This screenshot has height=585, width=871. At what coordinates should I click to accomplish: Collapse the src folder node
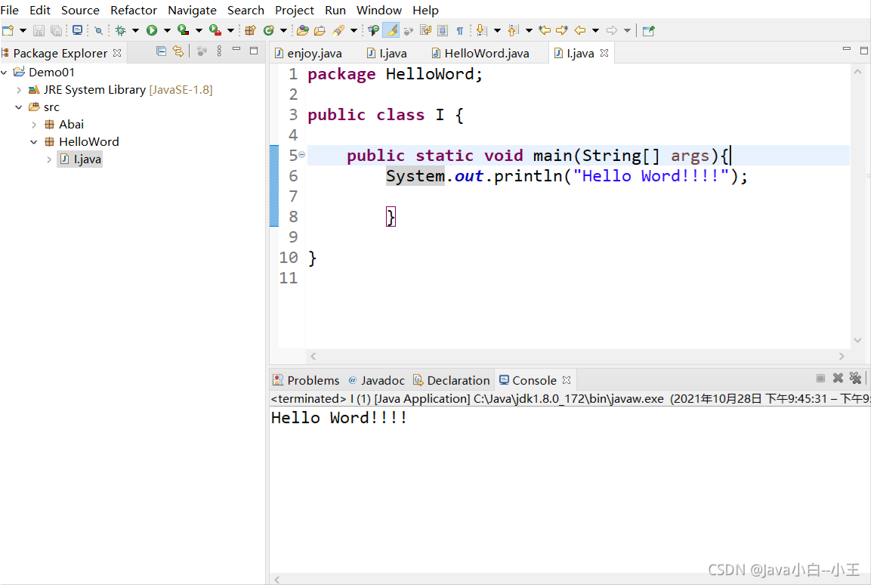pyautogui.click(x=19, y=107)
